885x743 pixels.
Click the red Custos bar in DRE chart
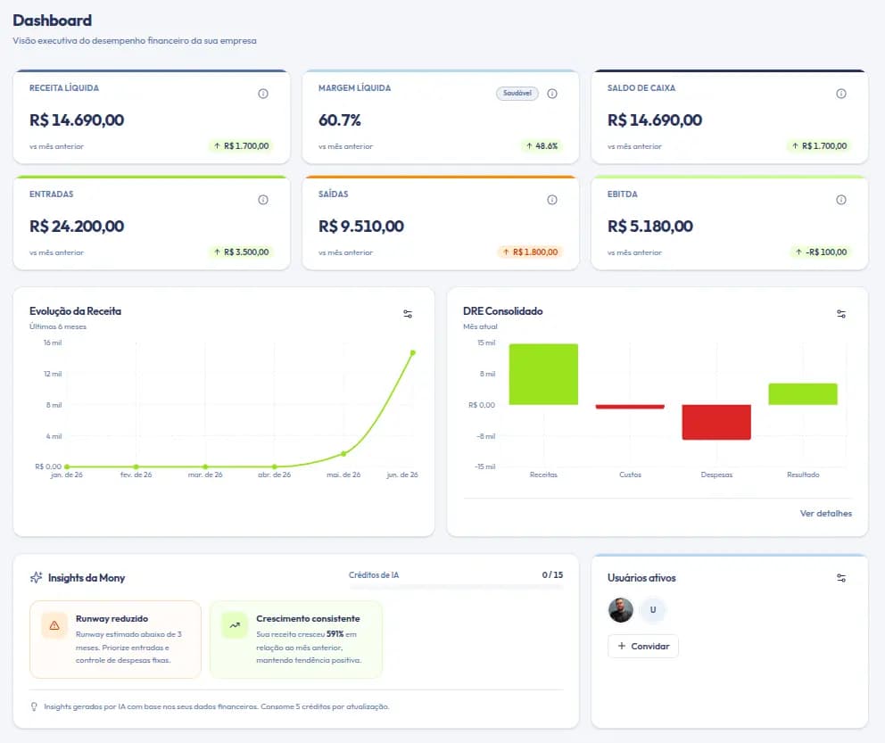point(630,407)
